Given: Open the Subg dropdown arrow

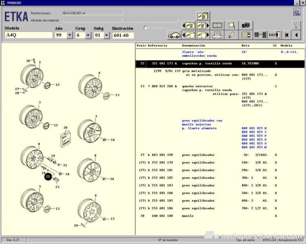Looking at the screenshot, I should [x=106, y=35].
